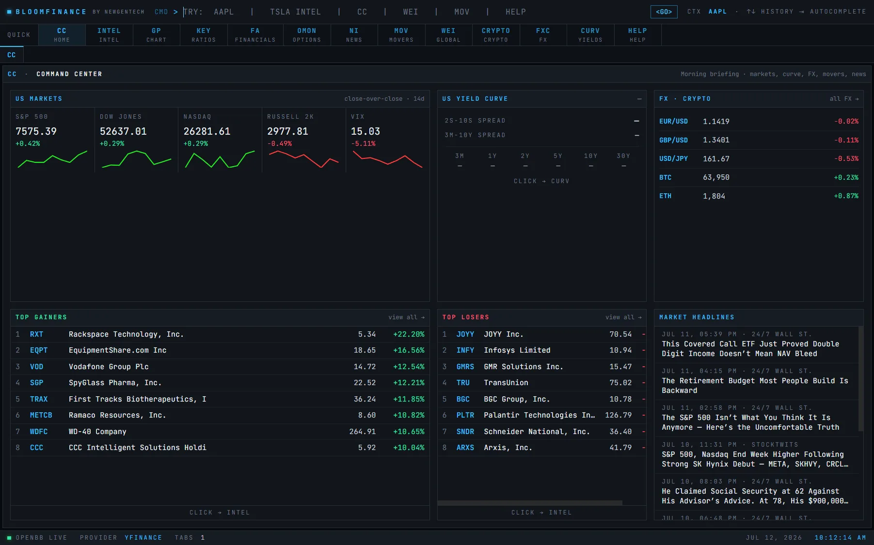Image resolution: width=874 pixels, height=545 pixels.
Task: Click WDFC ticker in Top Gainers
Action: coord(39,432)
